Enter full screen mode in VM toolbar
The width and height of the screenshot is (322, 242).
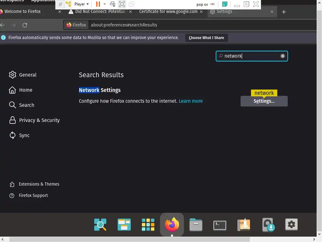[122, 4]
